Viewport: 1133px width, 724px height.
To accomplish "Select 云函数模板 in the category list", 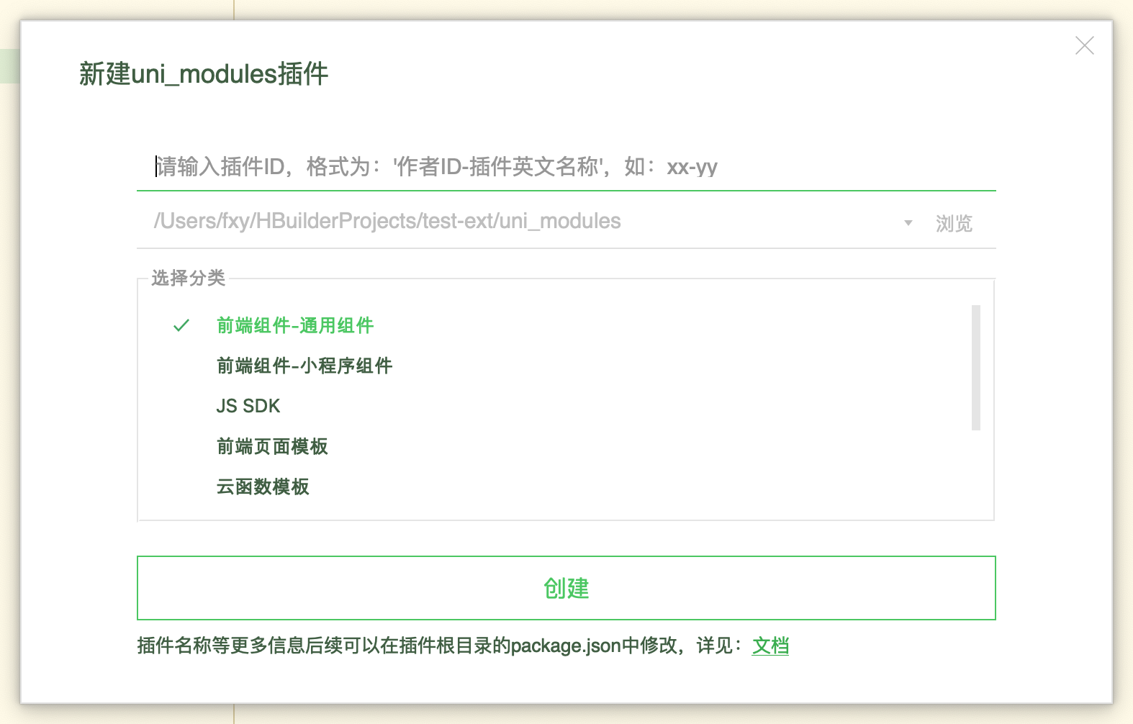I will [263, 487].
